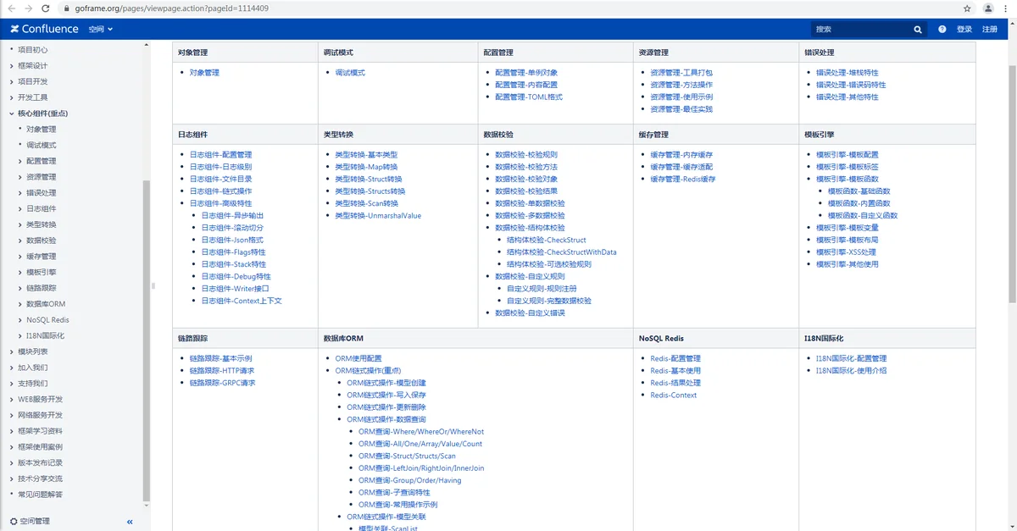Screen dimensions: 1017x531
Task: Click the browser forward arrow
Action: 30,8
